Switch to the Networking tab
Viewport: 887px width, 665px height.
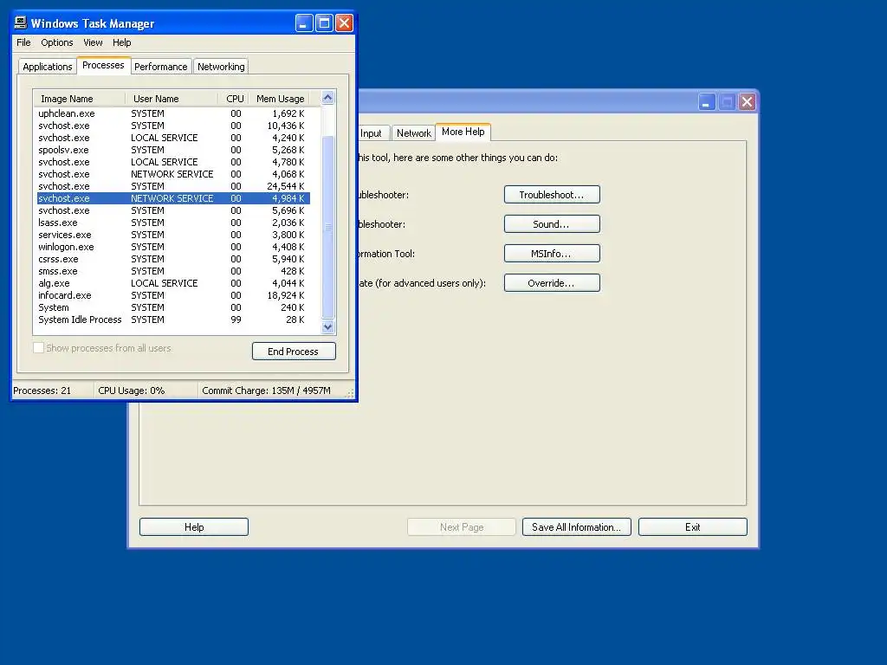[x=221, y=67]
